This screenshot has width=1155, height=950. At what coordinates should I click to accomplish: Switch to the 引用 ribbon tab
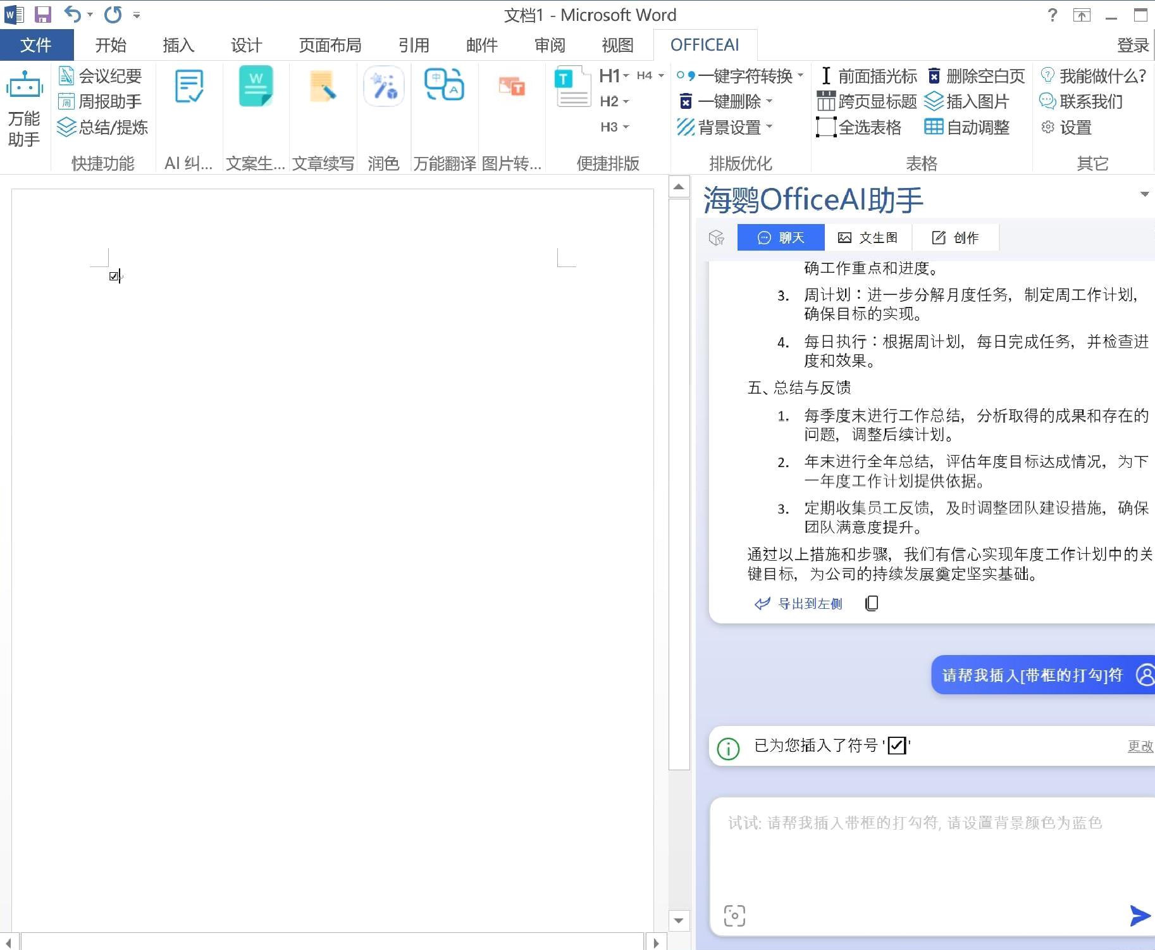tap(414, 45)
